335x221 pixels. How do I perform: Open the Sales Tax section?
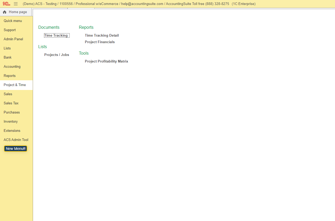point(16,103)
